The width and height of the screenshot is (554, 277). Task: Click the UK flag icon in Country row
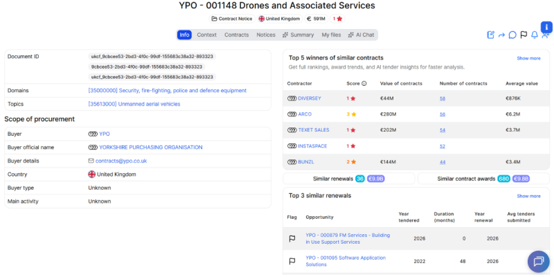[92, 175]
